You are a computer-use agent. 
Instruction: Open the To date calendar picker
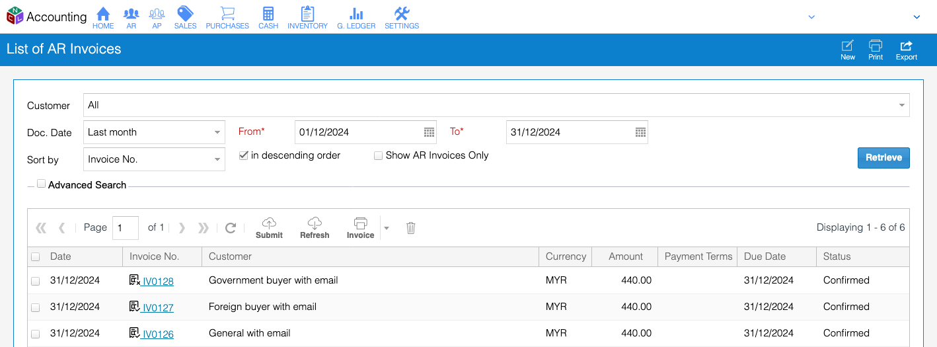[x=641, y=132]
